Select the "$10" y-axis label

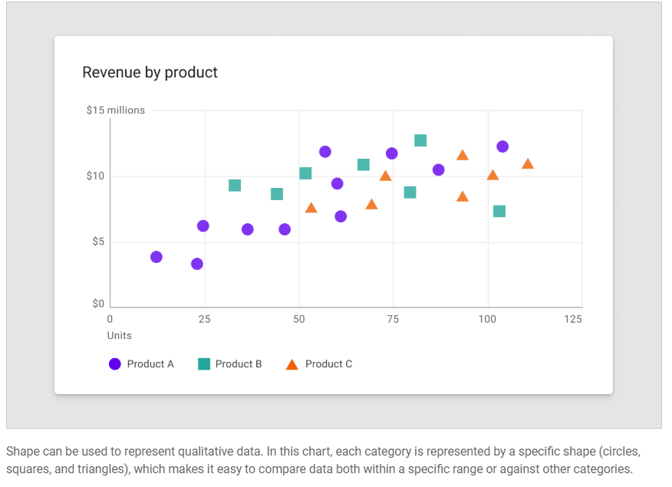pos(95,176)
